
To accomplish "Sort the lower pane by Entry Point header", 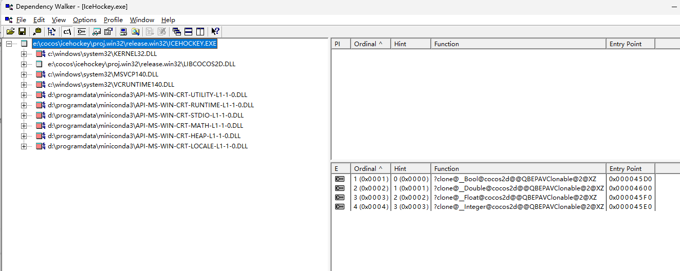I will tap(631, 169).
